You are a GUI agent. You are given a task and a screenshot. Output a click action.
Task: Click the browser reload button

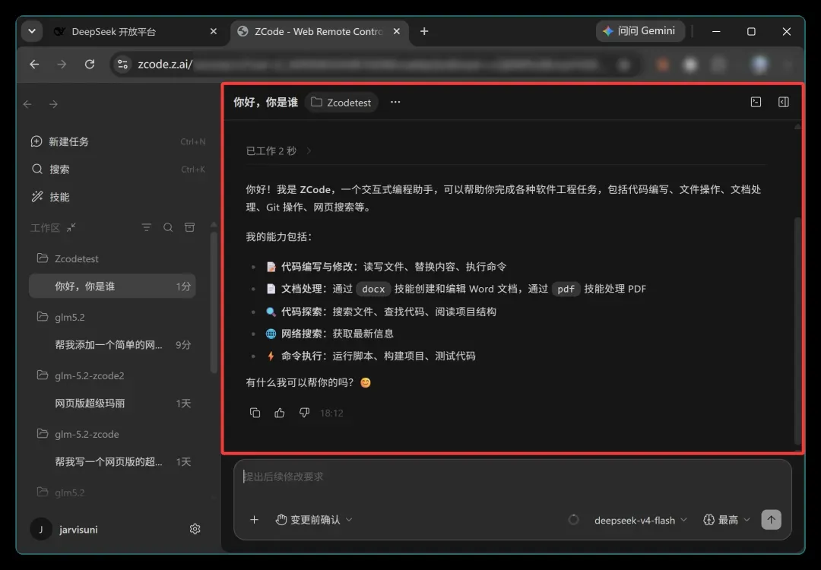pyautogui.click(x=90, y=65)
